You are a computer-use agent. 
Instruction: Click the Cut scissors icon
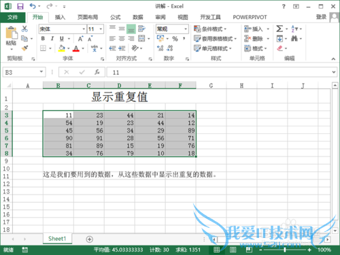pos(24,29)
